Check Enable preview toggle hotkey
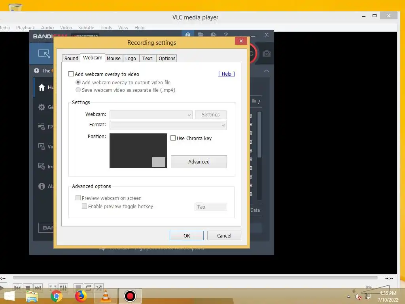Viewport: 405px width, 304px height. tap(85, 206)
